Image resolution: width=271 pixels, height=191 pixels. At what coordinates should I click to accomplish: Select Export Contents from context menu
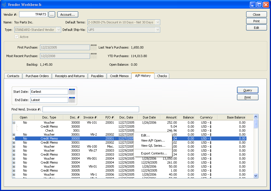154,154
